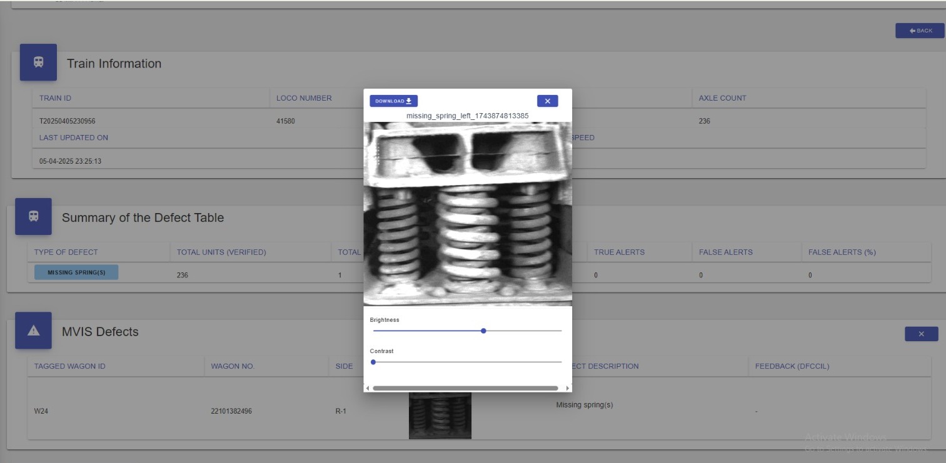Adjust the Brightness slider handle
The image size is (946, 463).
coord(483,331)
